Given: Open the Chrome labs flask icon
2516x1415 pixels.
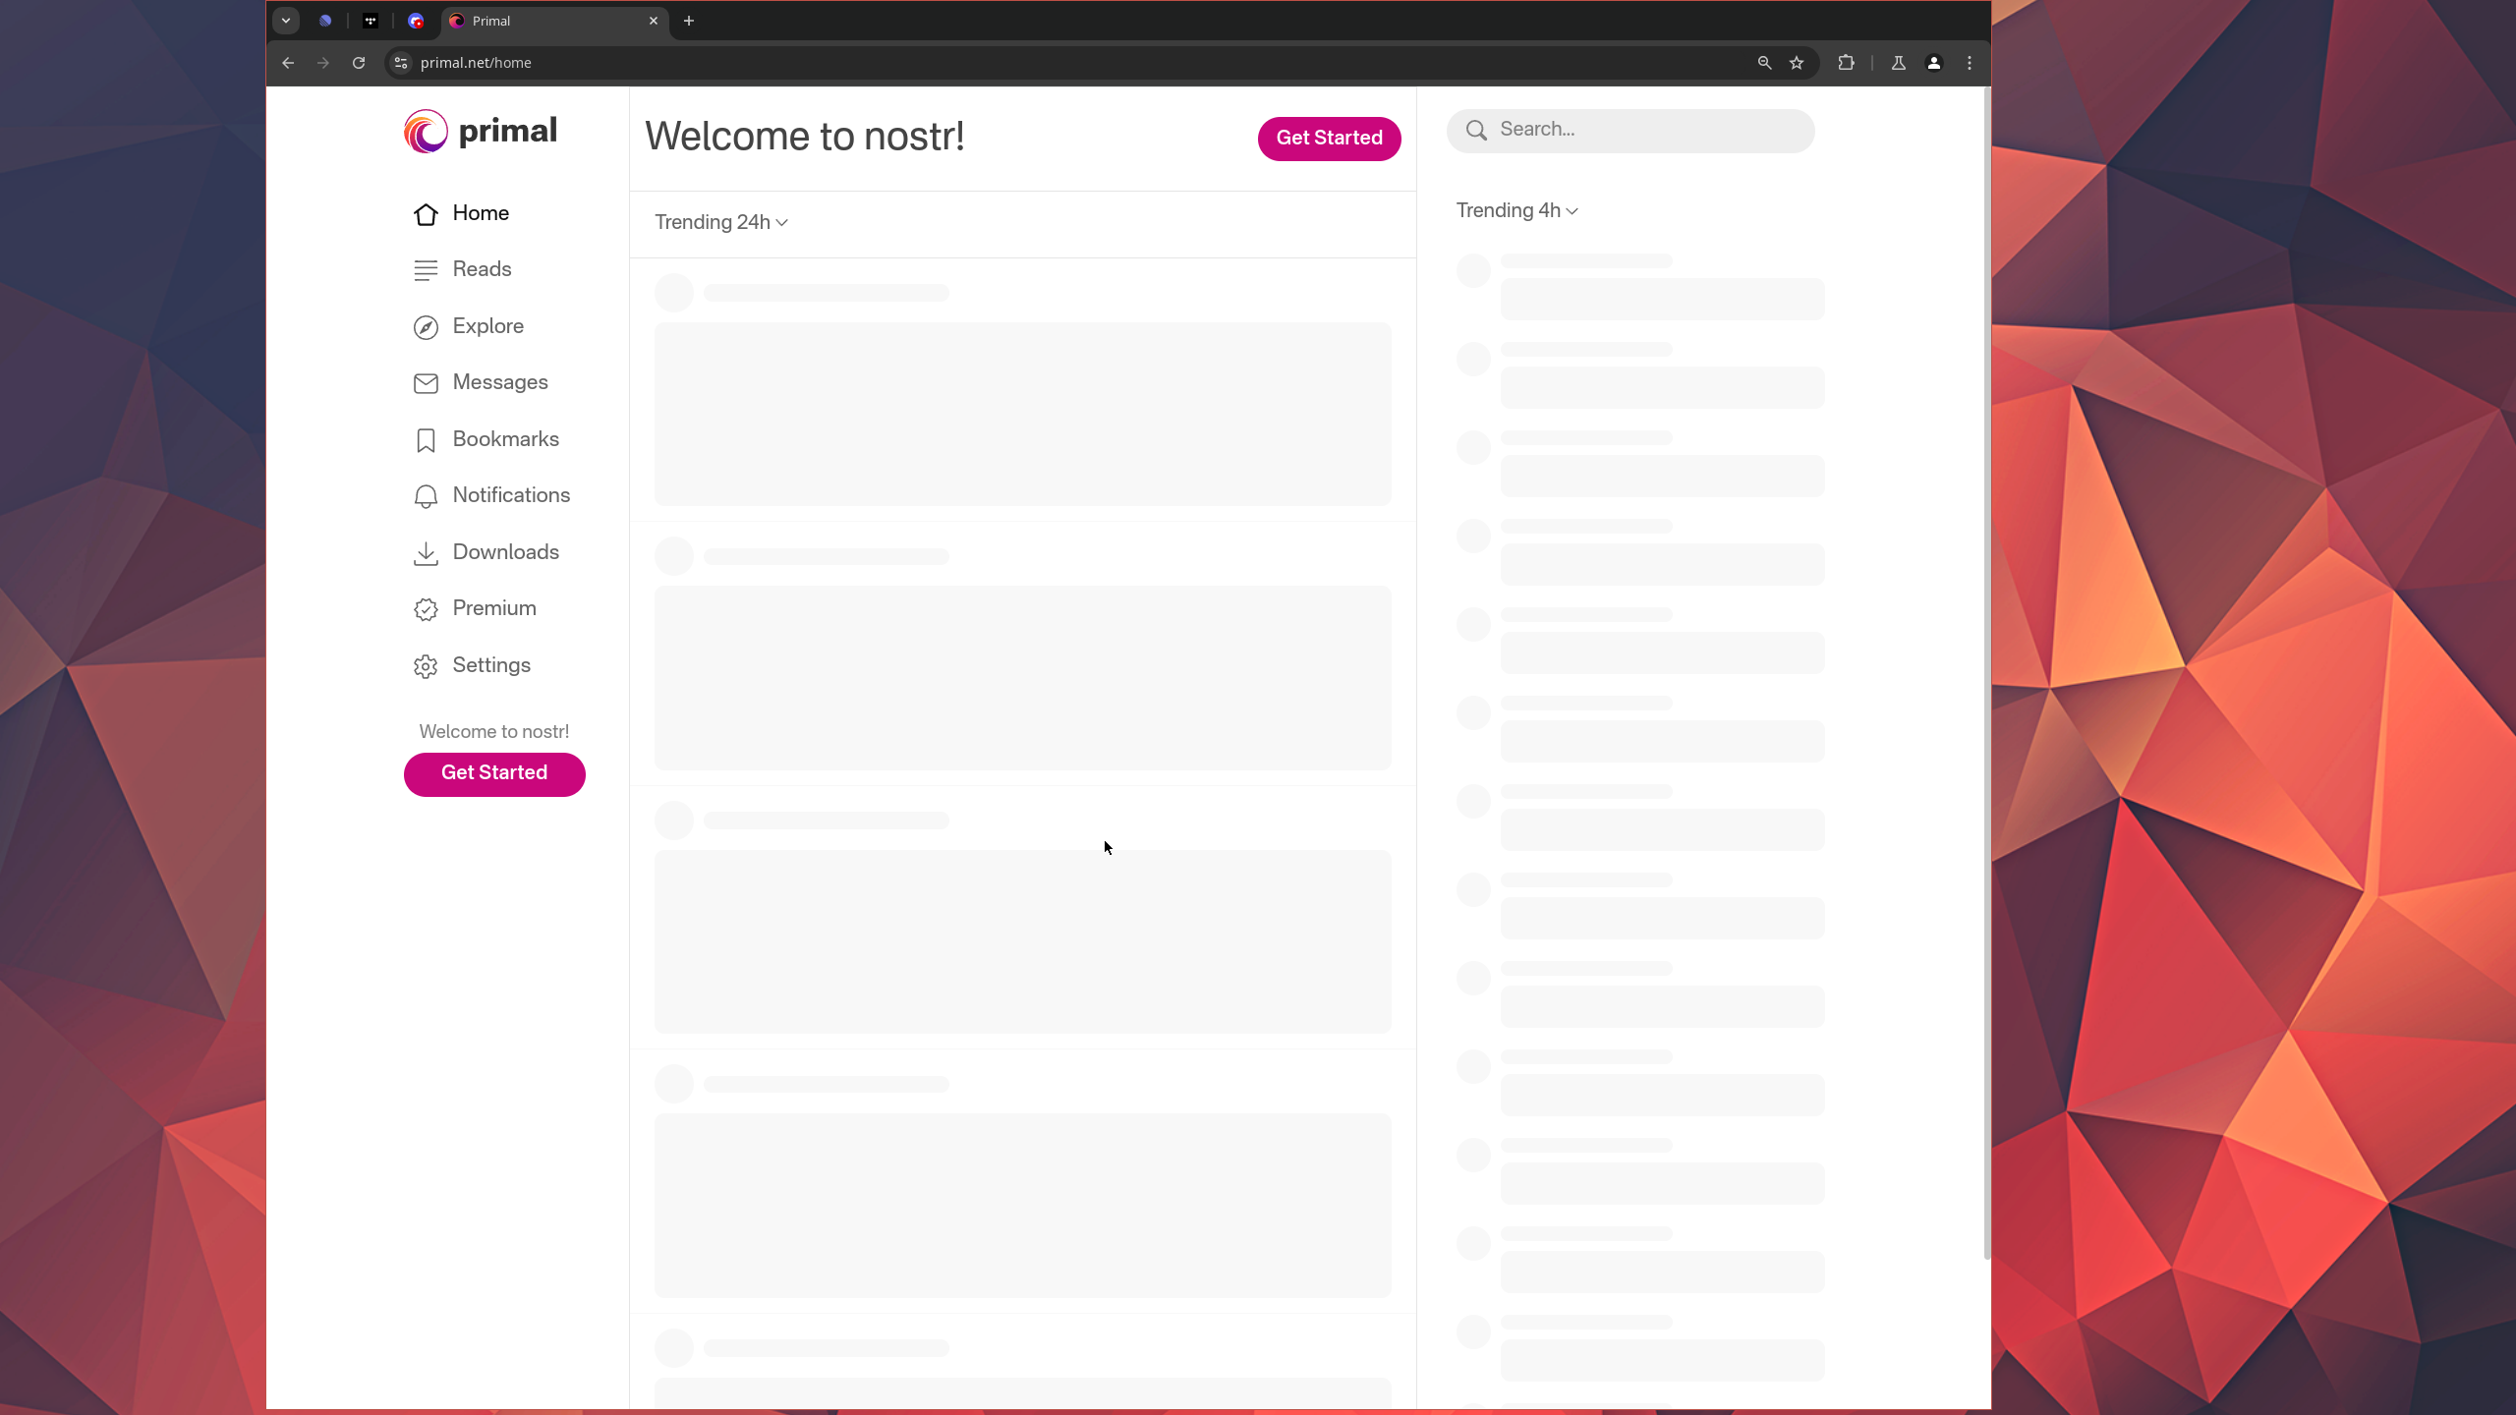Looking at the screenshot, I should pos(1899,63).
